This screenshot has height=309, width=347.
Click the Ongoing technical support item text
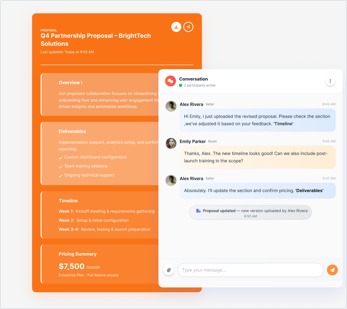[89, 175]
